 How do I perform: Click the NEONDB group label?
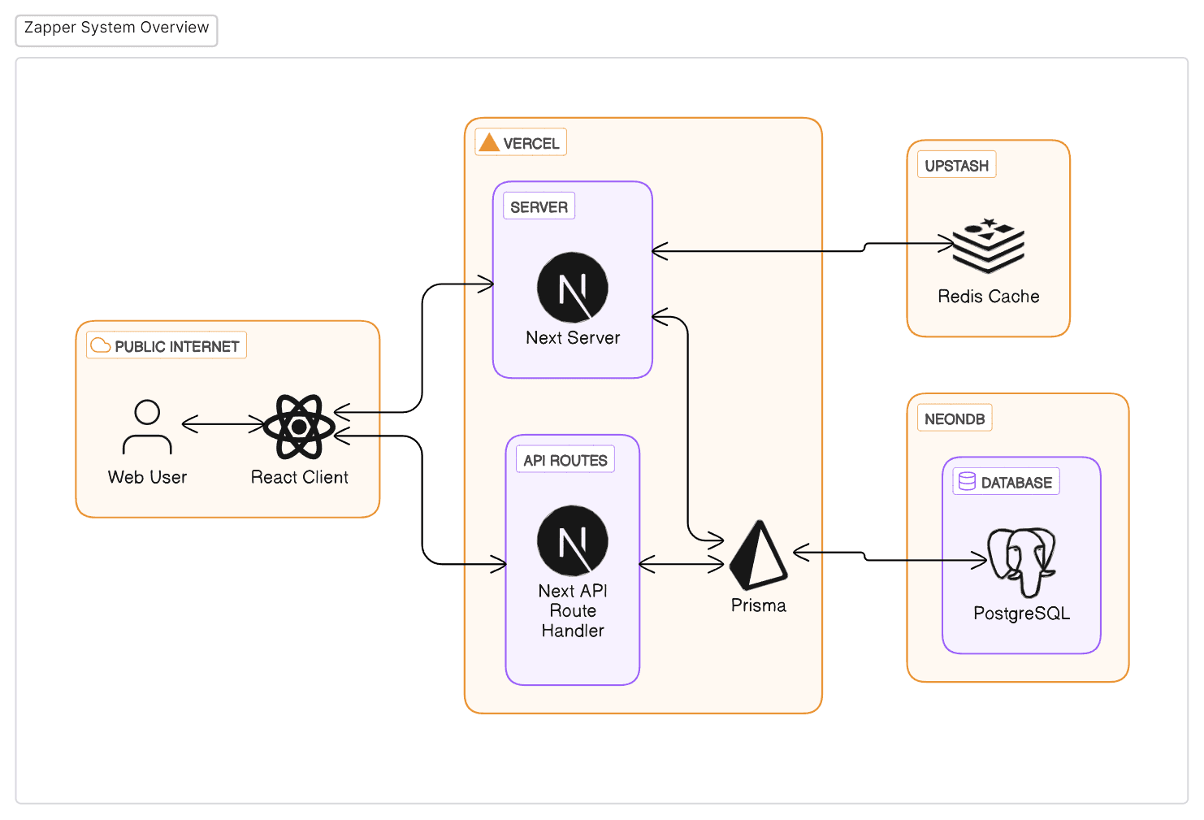(955, 419)
